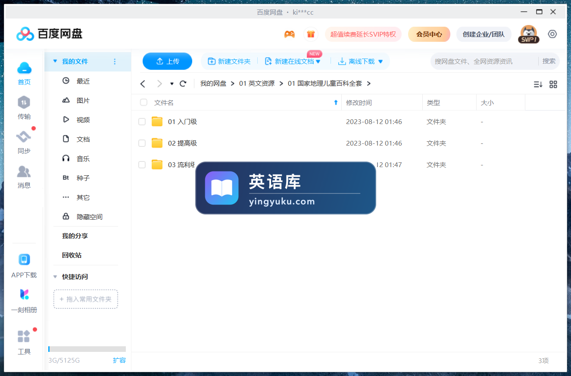Focus the 搜网盘文件 search field
The width and height of the screenshot is (571, 376).
pyautogui.click(x=484, y=61)
